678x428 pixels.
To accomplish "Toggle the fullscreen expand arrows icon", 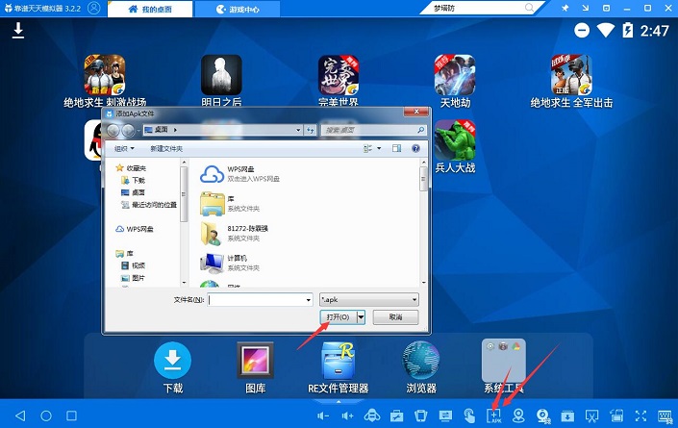I will coord(640,415).
